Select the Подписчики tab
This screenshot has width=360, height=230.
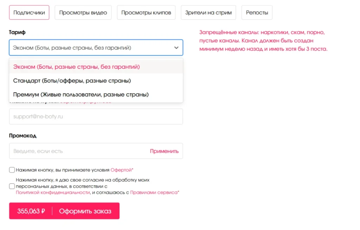coord(29,12)
